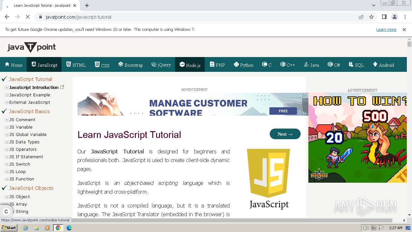Click the horizontal scrollbar right arrow
This screenshot has width=412, height=232.
tap(404, 220)
